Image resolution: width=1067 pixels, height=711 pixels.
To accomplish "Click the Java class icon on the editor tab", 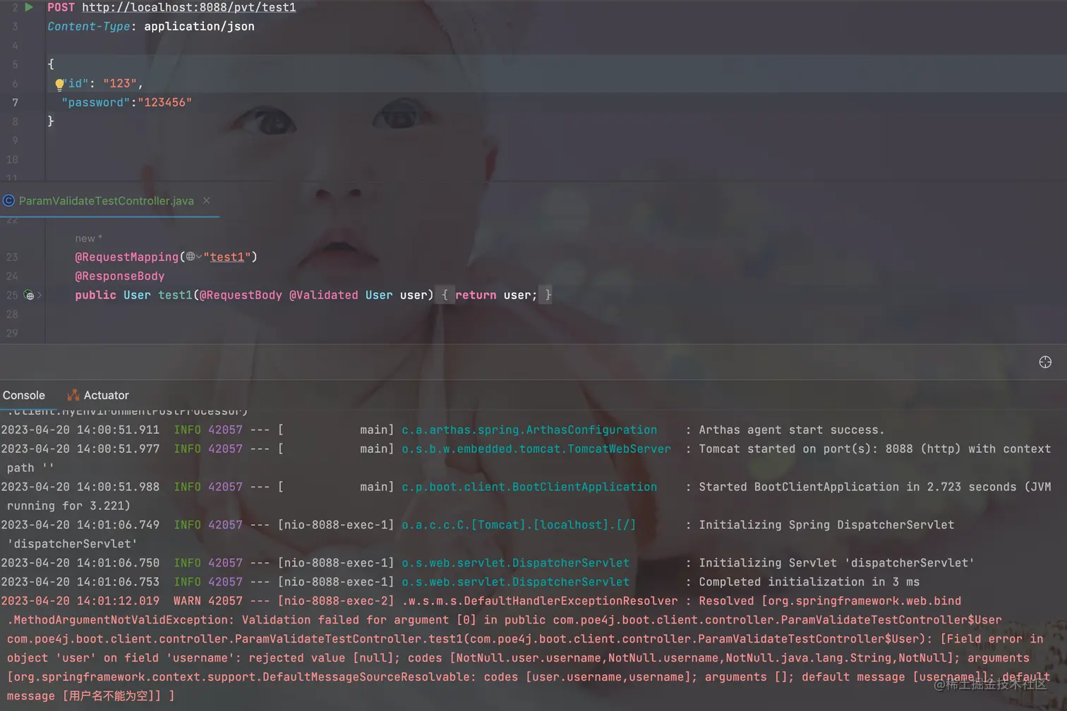I will [x=8, y=201].
